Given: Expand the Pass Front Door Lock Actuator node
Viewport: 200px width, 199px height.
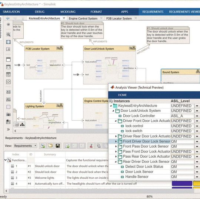Looking at the screenshot, I should [116, 151].
